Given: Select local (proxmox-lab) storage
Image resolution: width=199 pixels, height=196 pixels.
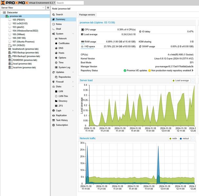Looking at the screenshot, I should coord(22,64).
